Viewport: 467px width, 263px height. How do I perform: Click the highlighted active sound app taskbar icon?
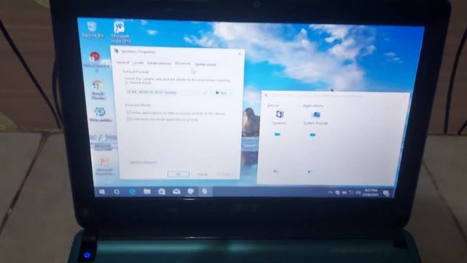[205, 191]
